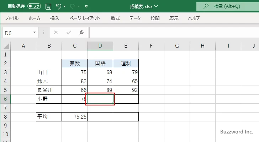259x142 pixels.
Task: Click the three-dot formula bar resize handle
Action: pos(44,32)
